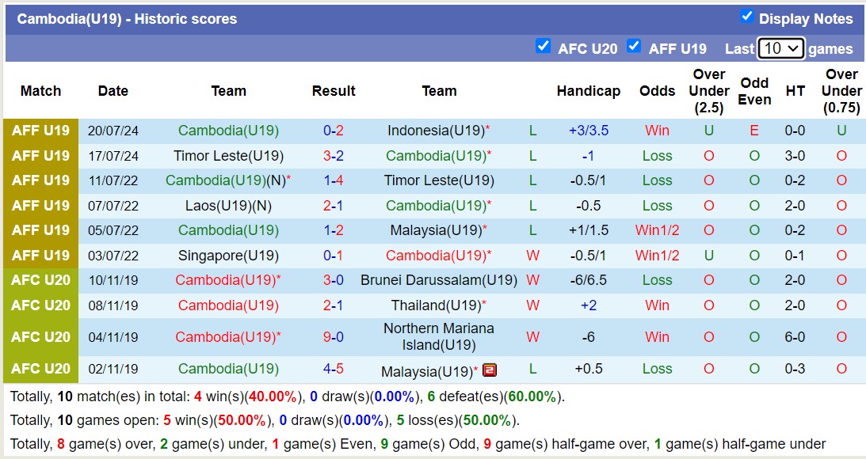866x459 pixels.
Task: Select the 9-0 result score link
Action: point(334,336)
